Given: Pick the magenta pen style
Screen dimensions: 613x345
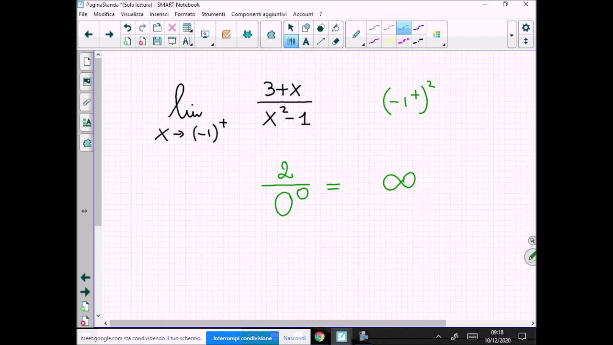Looking at the screenshot, I should point(374,41).
